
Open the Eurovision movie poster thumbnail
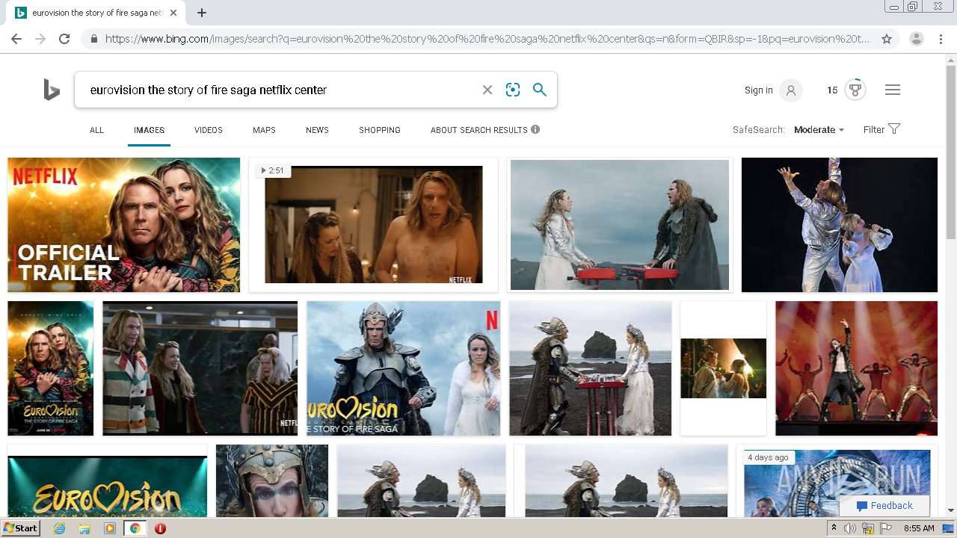tap(50, 368)
